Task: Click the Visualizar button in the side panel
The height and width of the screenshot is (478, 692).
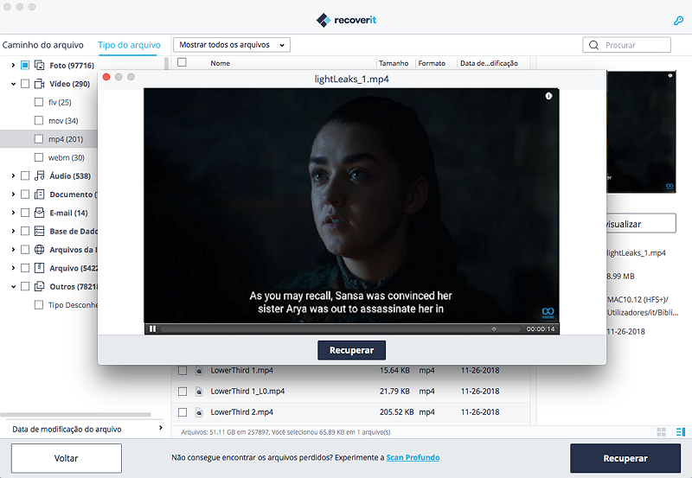Action: (641, 224)
